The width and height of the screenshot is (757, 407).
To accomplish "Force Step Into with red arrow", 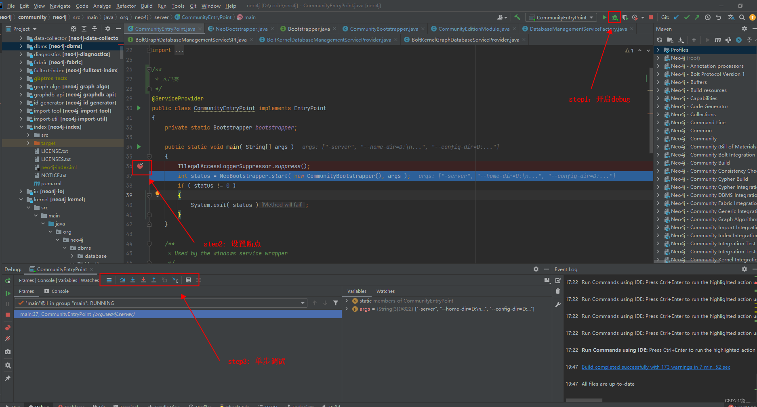I will pyautogui.click(x=143, y=280).
